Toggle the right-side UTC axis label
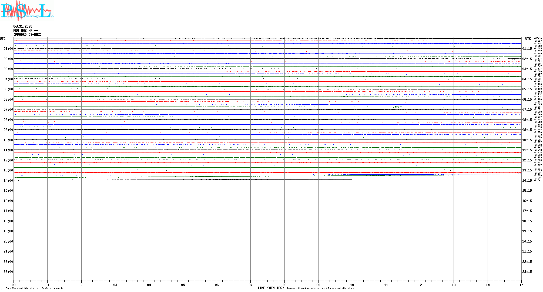This screenshot has height=292, width=543. tap(528, 39)
